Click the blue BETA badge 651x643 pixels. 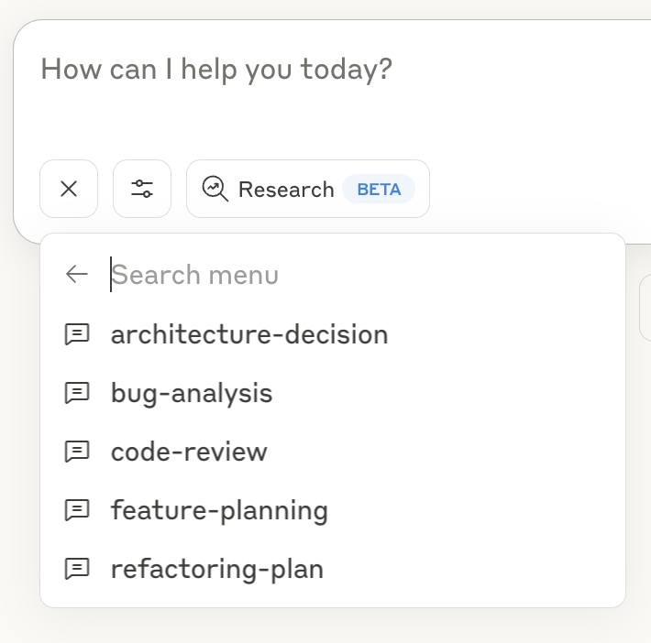[x=379, y=190]
